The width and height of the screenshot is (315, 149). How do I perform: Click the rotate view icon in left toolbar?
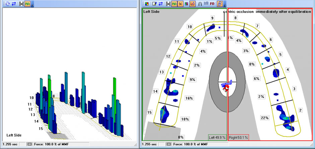click(x=8, y=4)
